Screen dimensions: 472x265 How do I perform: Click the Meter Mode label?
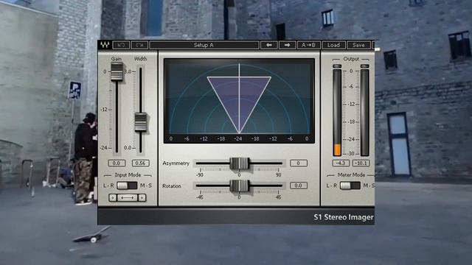[x=351, y=175]
